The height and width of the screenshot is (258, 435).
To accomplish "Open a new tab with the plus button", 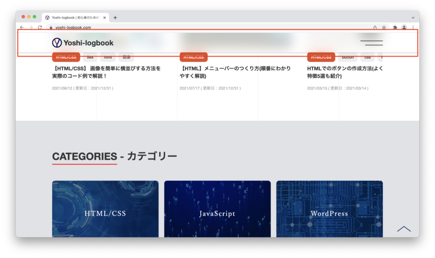I will click(115, 18).
